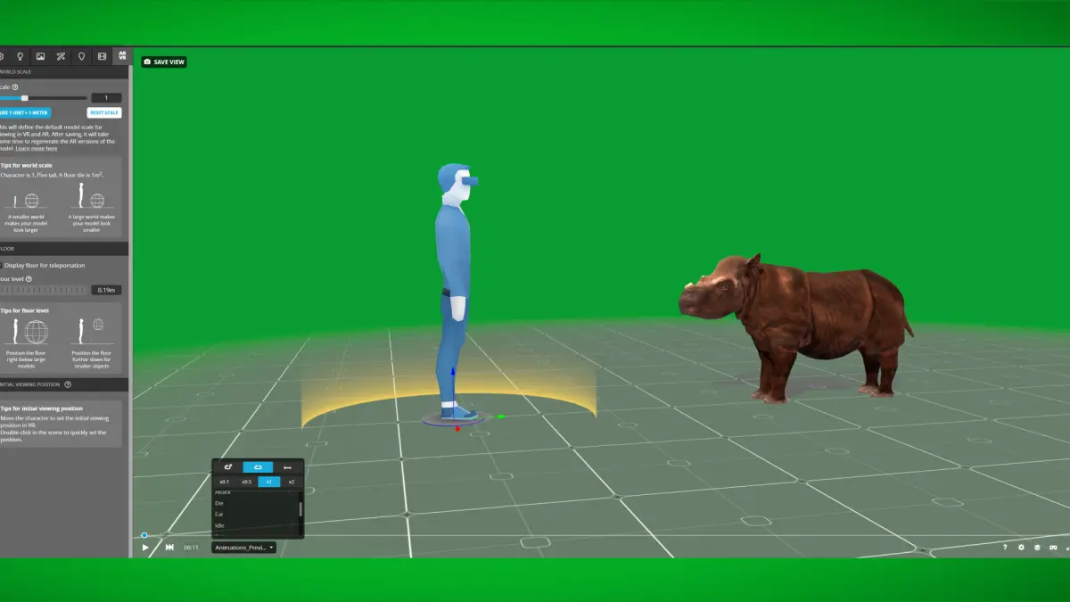Open the Animation tab (film strip icon)
Viewport: 1070px width, 602px height.
click(x=102, y=56)
